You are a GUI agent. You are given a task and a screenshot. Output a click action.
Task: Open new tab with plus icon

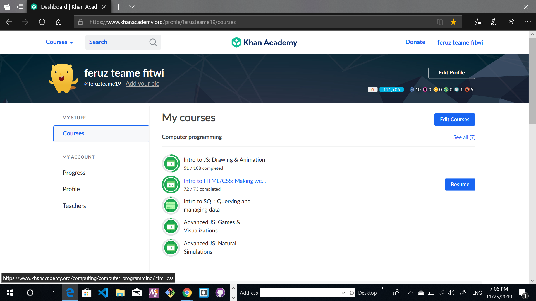click(x=118, y=7)
